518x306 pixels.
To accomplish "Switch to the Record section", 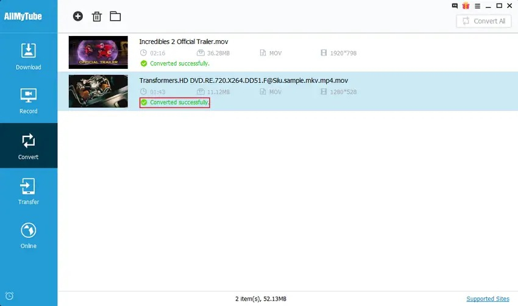I will click(x=29, y=101).
